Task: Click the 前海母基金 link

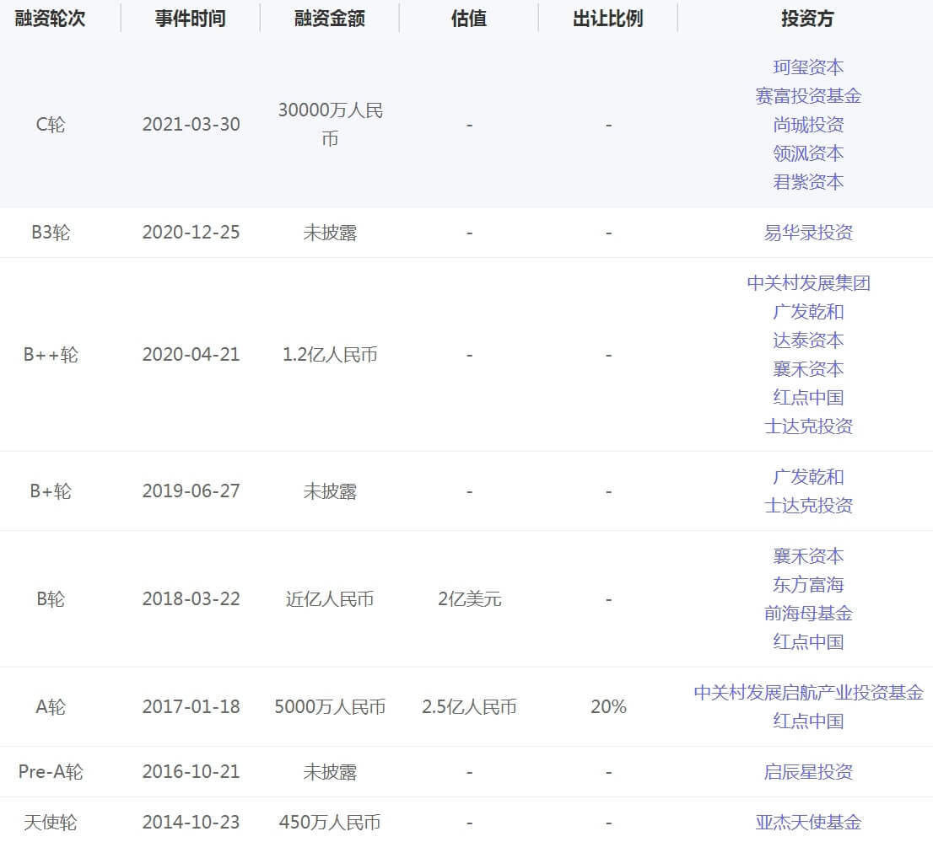Action: tap(808, 614)
